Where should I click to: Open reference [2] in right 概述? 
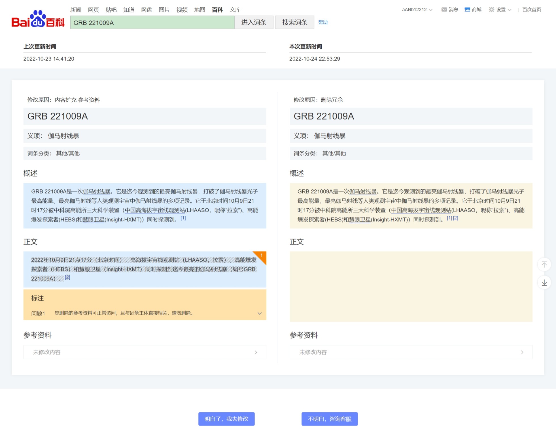[x=455, y=218]
